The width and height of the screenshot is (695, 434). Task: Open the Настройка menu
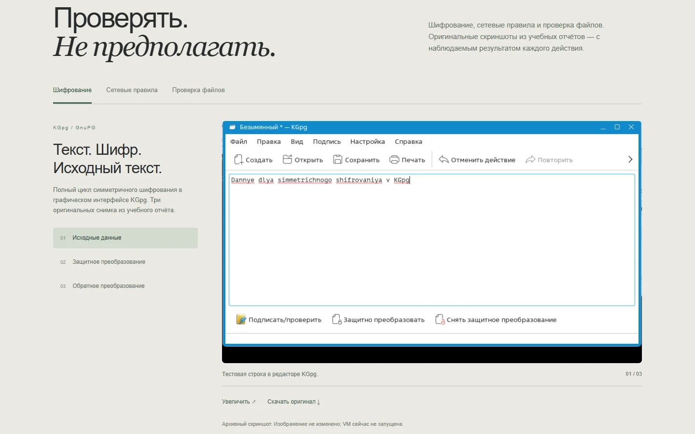[368, 142]
